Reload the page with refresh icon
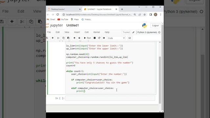 point(58,14)
